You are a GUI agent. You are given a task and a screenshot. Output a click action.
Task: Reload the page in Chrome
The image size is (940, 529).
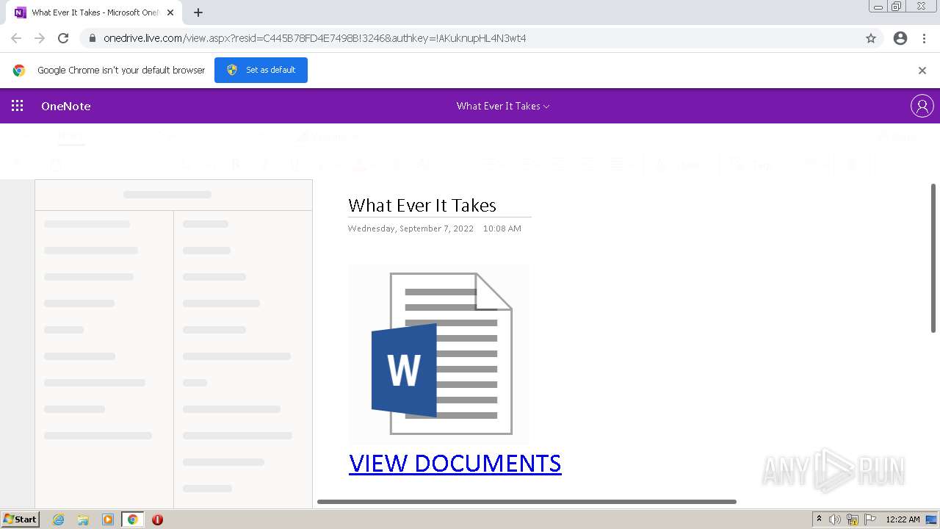(63, 38)
